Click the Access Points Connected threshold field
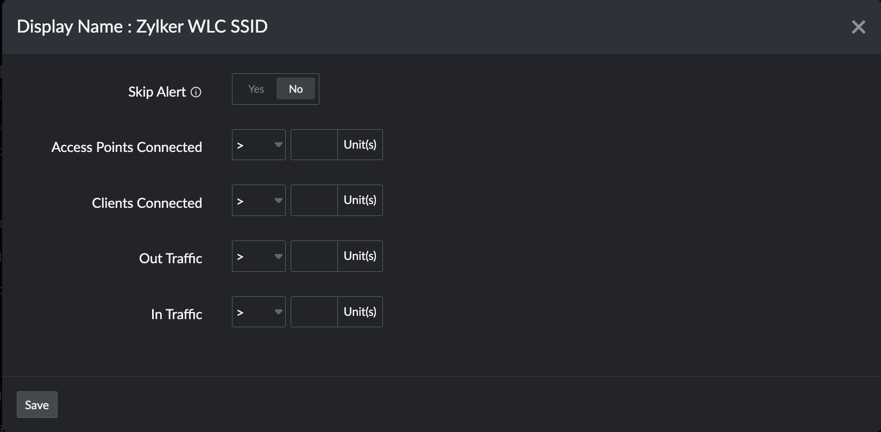The height and width of the screenshot is (432, 881). click(x=314, y=145)
